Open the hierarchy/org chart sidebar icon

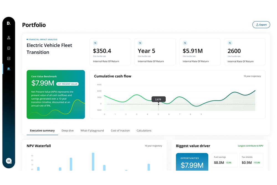[9, 38]
